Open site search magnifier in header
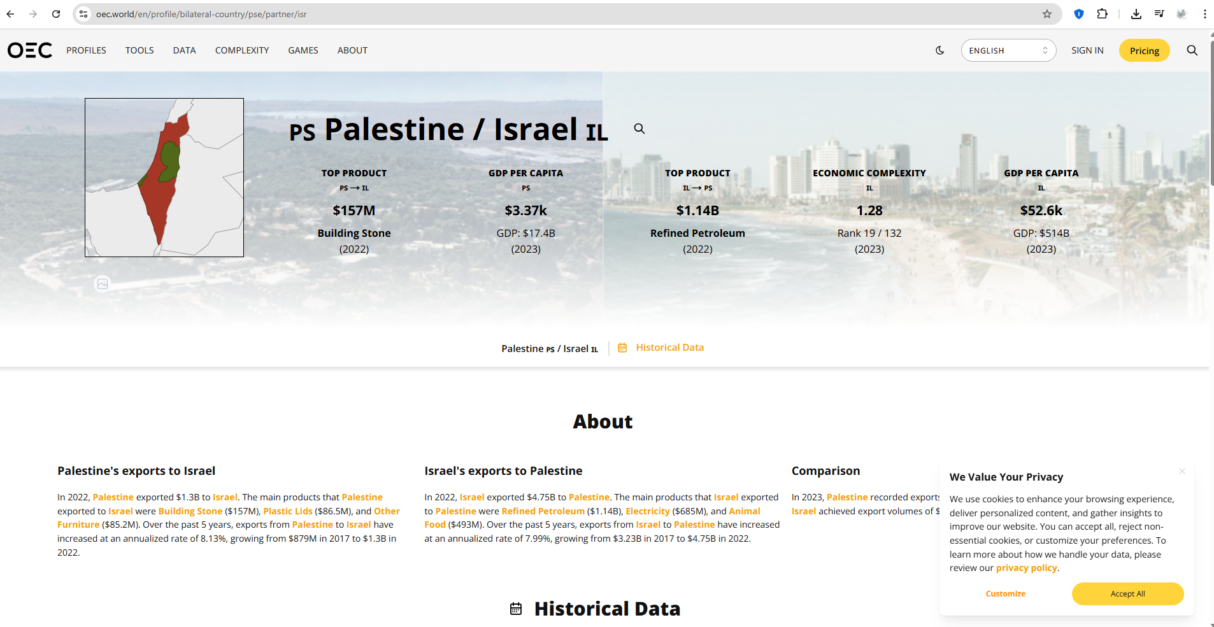 point(1192,50)
